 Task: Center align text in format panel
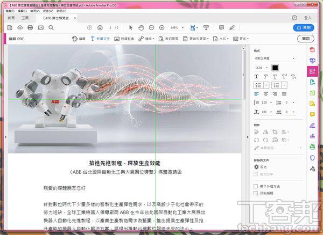pos(266,94)
